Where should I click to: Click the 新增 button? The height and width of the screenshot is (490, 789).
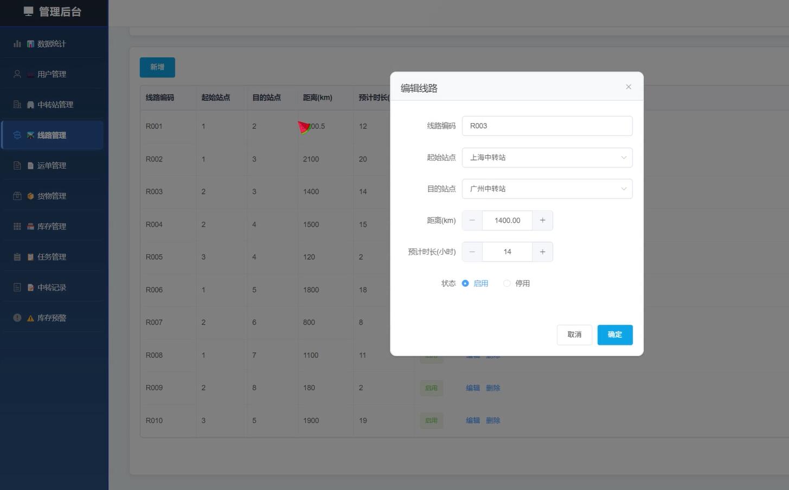point(157,67)
